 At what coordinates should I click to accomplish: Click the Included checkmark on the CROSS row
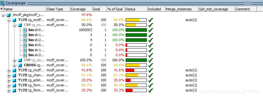(x=150, y=65)
